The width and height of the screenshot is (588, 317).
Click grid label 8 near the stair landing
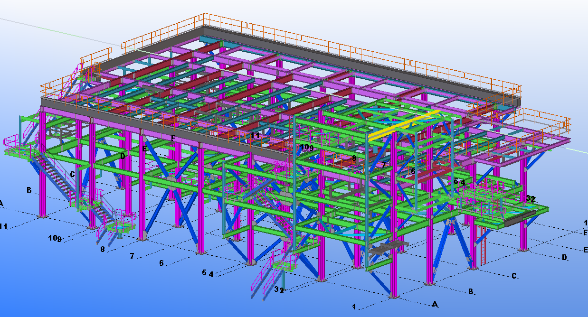102,248
